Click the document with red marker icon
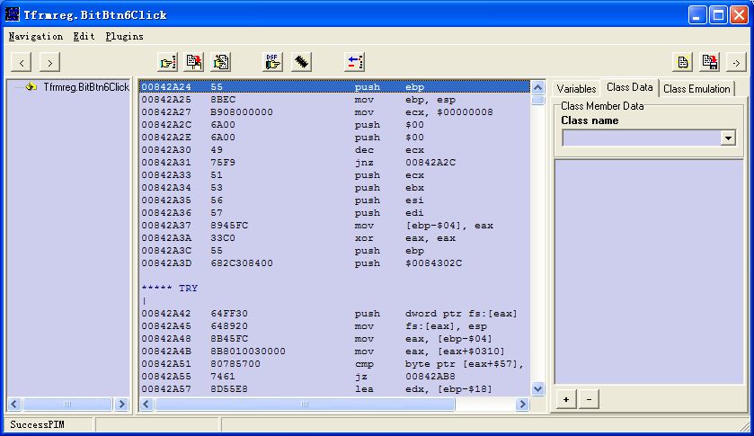The image size is (754, 436). coord(194,62)
